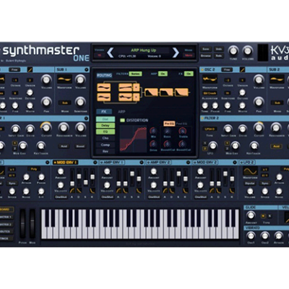This screenshot has height=289, width=289.
Task: Select the Cho effect tab
Action: pos(105,138)
